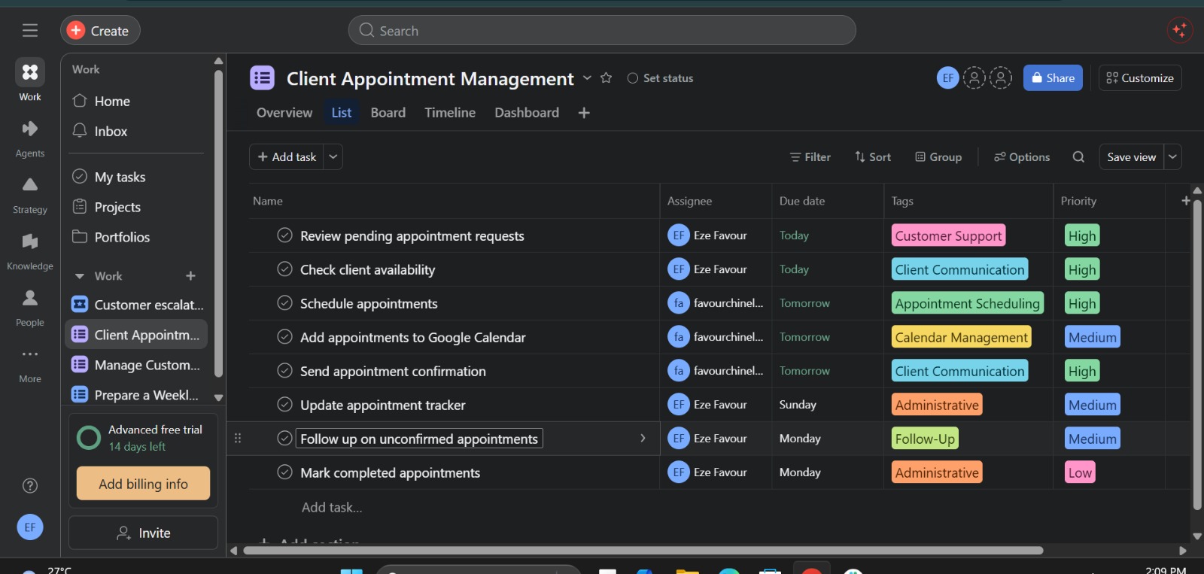
Task: Open the Add task dropdown arrow
Action: coord(333,156)
